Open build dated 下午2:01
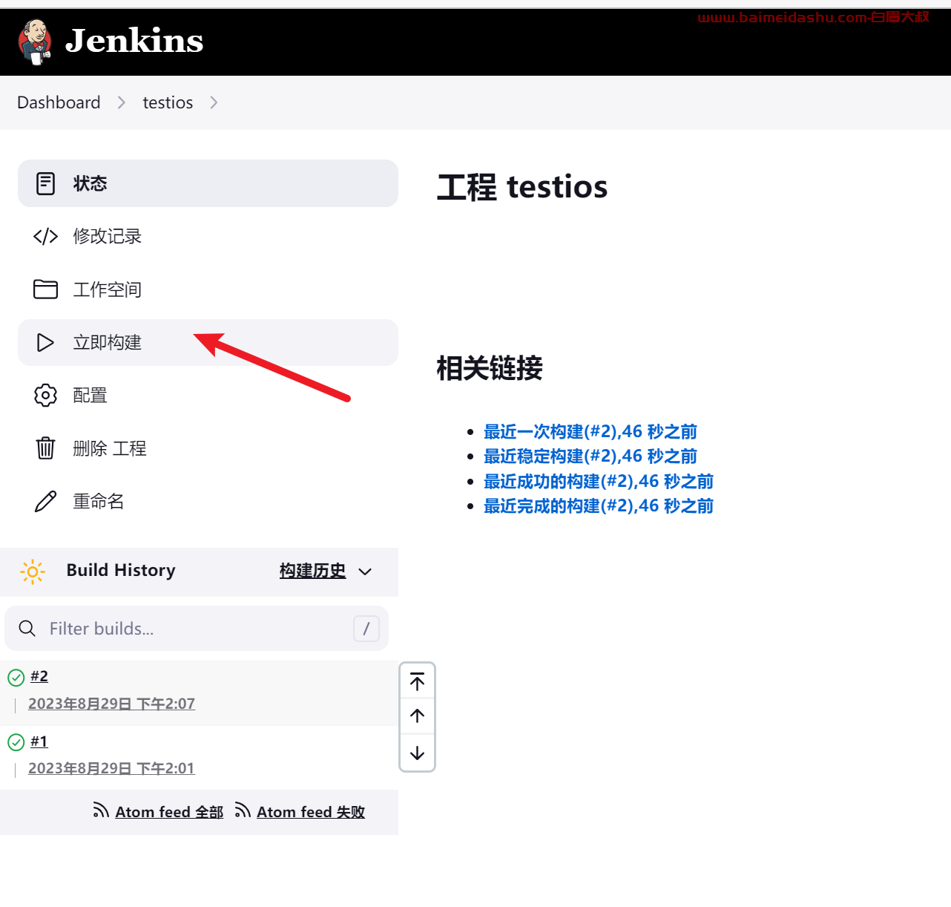This screenshot has height=907, width=951. pyautogui.click(x=111, y=768)
